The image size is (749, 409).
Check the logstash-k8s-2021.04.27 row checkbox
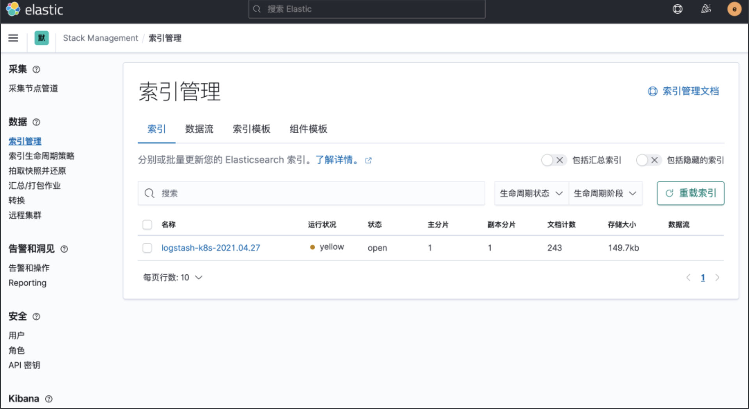(x=147, y=248)
